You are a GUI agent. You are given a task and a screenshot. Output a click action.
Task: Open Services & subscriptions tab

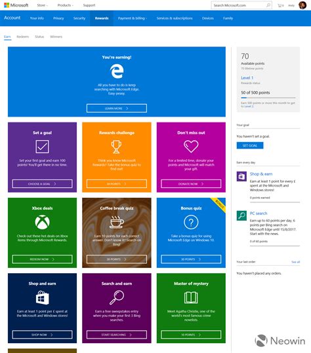pyautogui.click(x=175, y=18)
